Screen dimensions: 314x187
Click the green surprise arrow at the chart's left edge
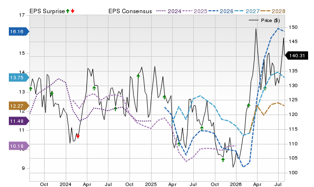30,89
